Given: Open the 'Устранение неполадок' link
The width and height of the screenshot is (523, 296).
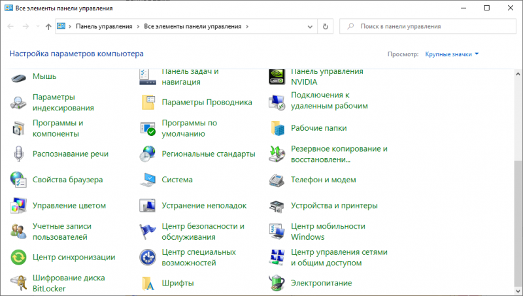Looking at the screenshot, I should 204,206.
